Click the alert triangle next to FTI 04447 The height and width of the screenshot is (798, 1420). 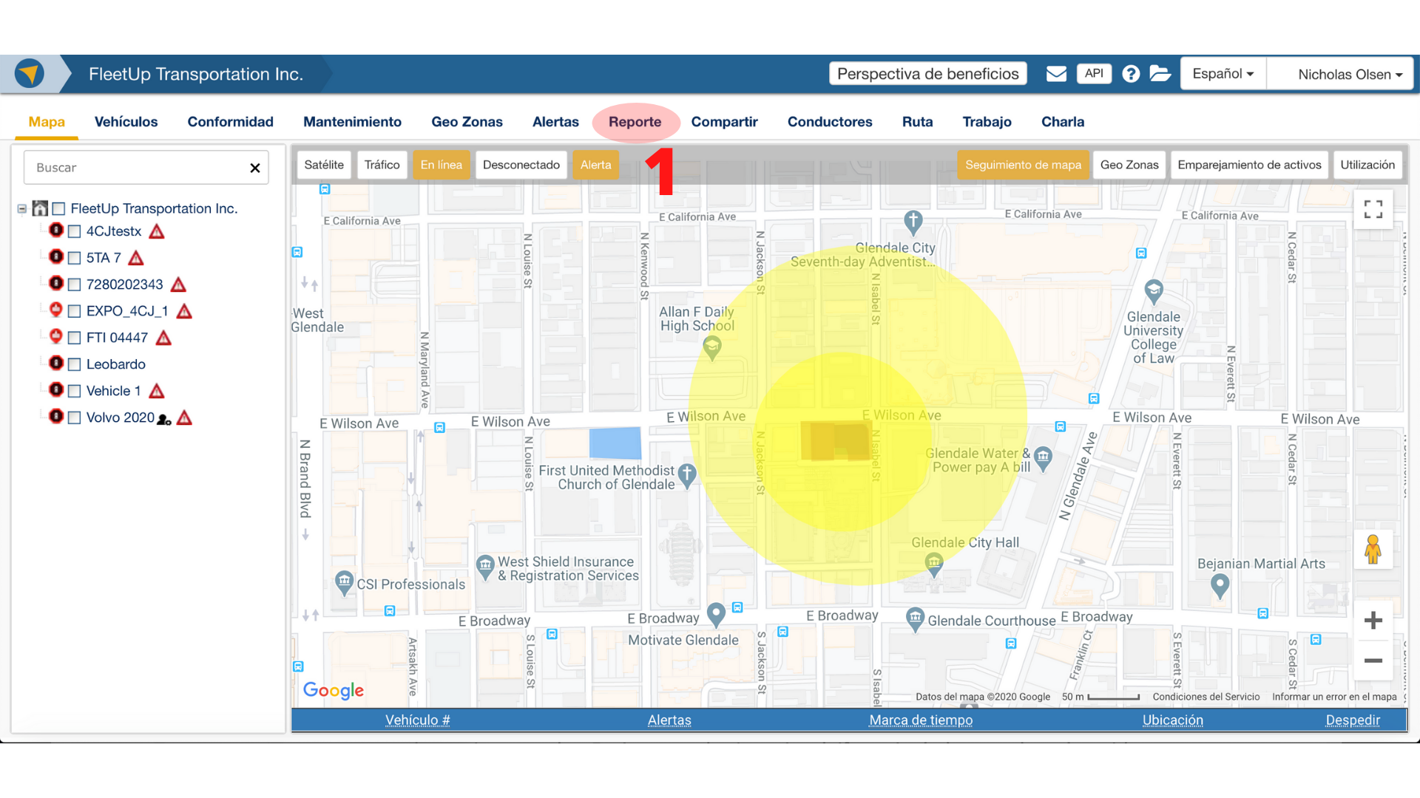point(163,338)
